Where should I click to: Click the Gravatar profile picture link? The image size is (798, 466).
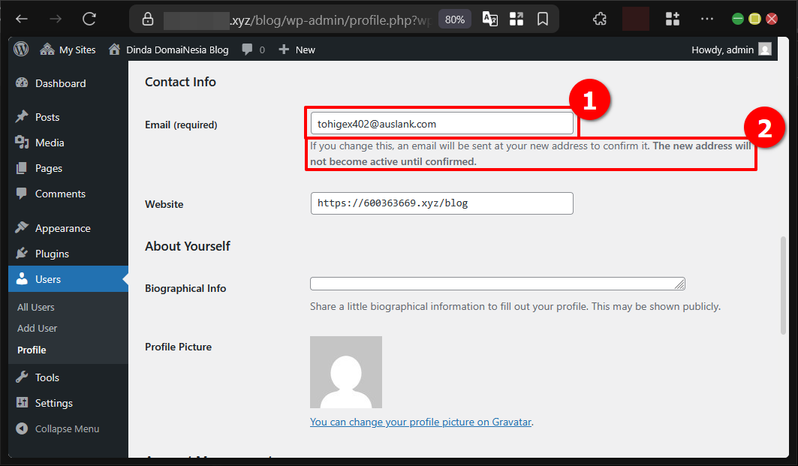(x=420, y=422)
